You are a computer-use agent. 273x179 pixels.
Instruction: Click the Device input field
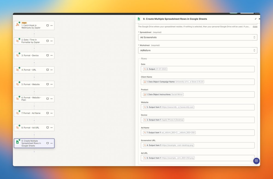[198, 120]
